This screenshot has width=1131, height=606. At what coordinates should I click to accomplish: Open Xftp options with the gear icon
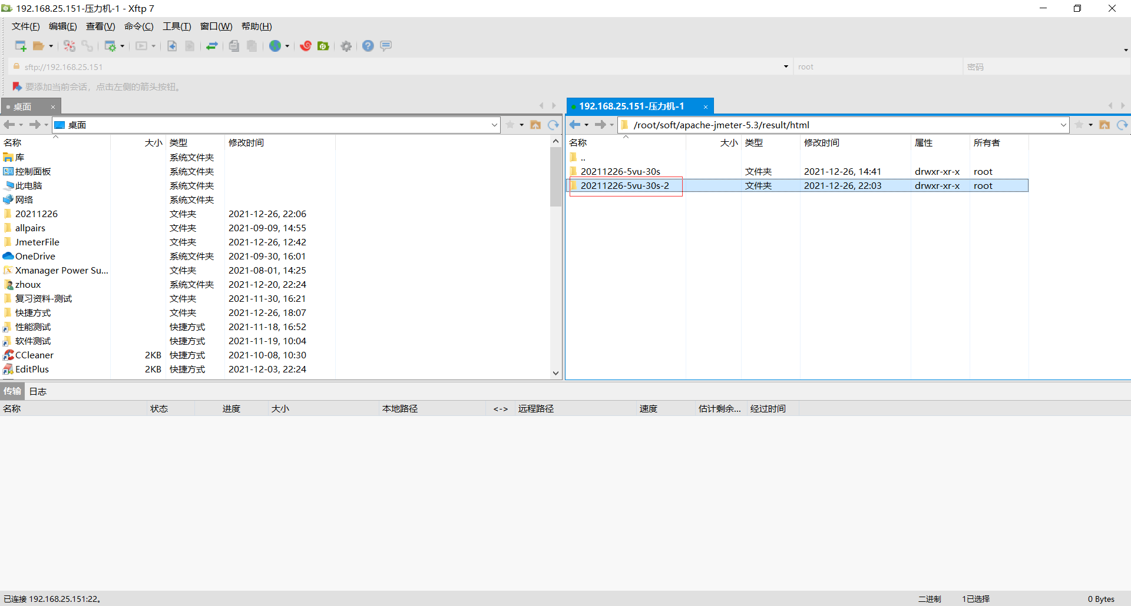[346, 46]
